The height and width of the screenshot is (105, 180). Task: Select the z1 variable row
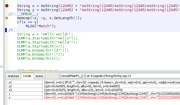click(x=94, y=82)
